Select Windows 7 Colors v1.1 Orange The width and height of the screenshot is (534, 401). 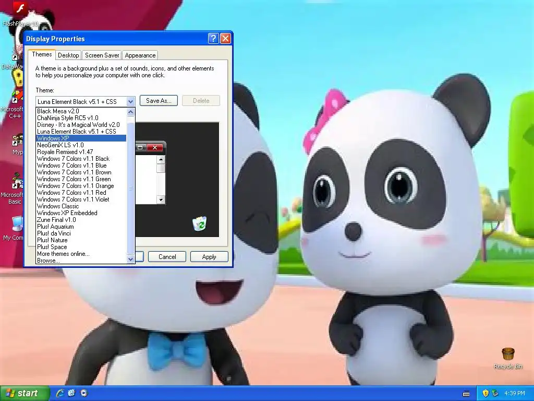coord(81,186)
